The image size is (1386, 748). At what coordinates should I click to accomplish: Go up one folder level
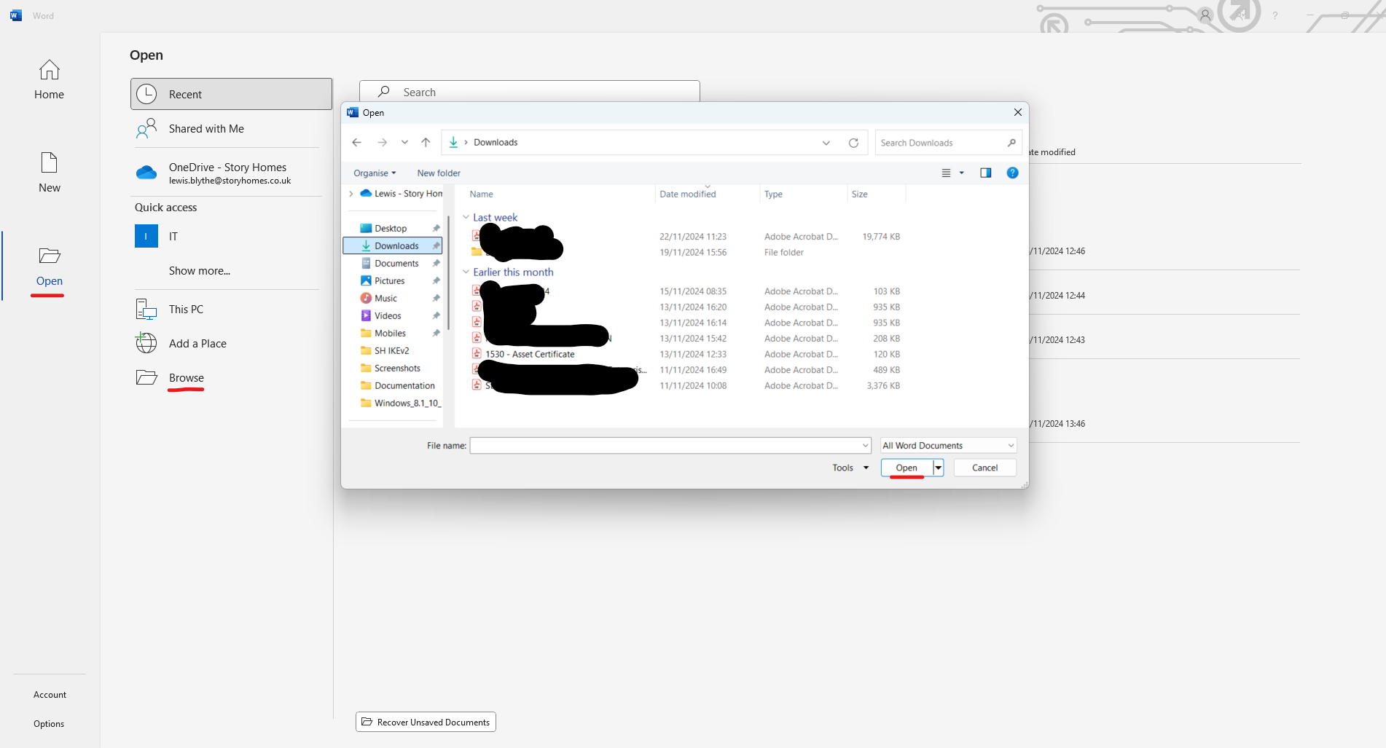coord(426,143)
